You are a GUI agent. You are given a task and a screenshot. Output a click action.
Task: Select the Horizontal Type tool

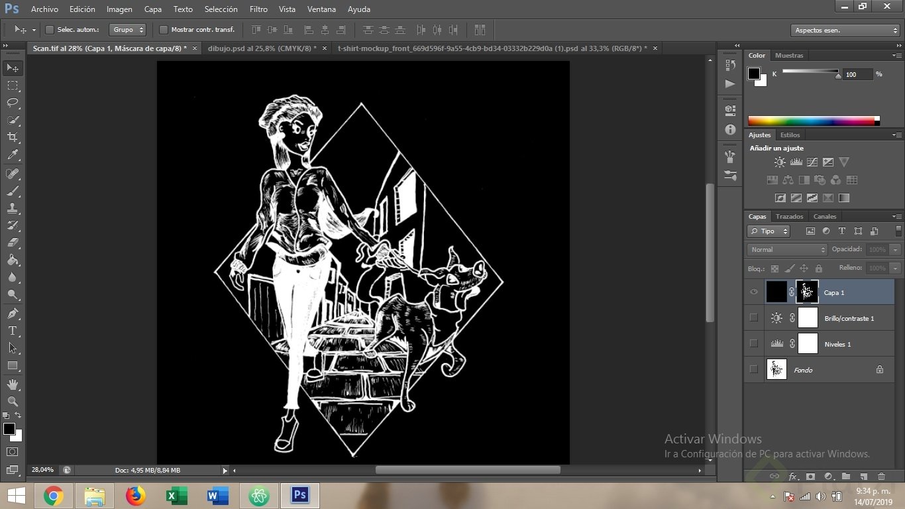13,331
